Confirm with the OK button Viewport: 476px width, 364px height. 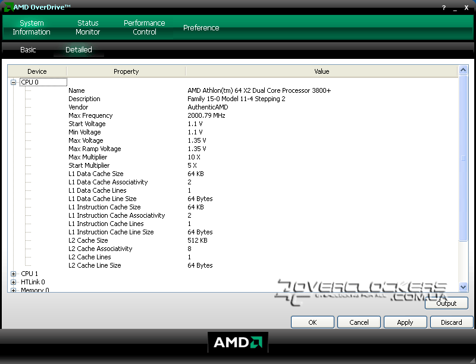pos(312,322)
